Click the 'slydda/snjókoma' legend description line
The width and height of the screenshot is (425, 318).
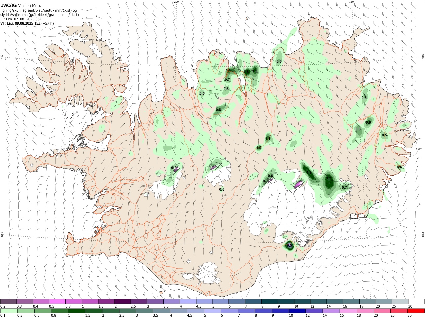tap(40, 15)
